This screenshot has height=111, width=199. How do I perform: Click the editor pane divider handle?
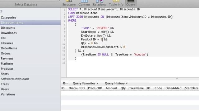point(177,79)
